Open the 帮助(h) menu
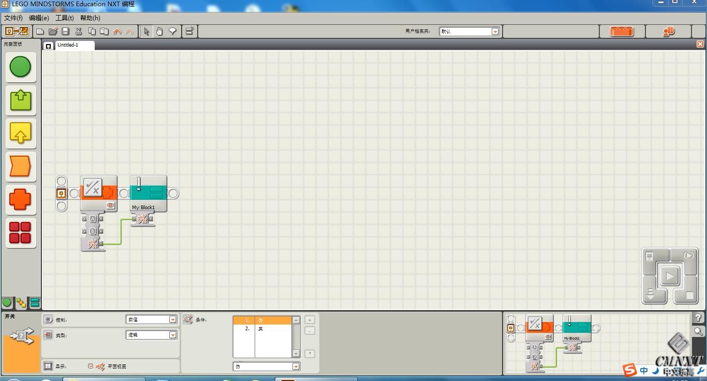 pyautogui.click(x=90, y=18)
